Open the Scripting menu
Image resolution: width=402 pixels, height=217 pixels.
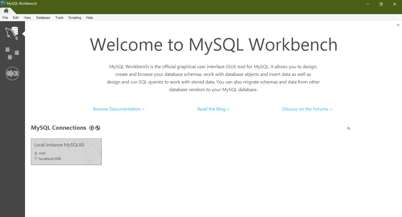[x=75, y=18]
